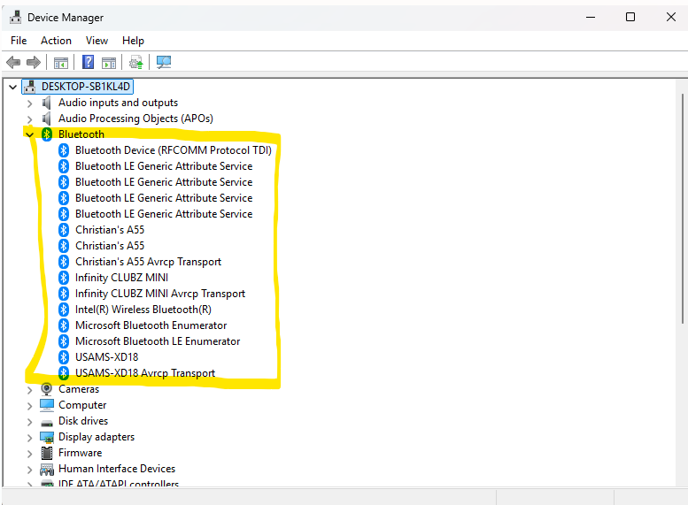This screenshot has width=688, height=505.
Task: Select USAMS-XD18 Avrcp Transport
Action: [145, 373]
